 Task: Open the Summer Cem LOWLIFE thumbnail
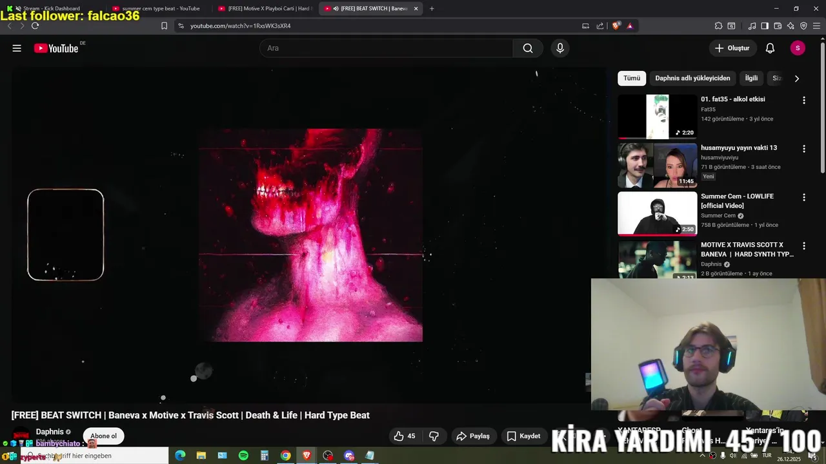tap(658, 213)
